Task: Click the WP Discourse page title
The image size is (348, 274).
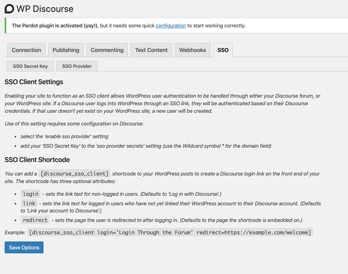Action: 45,9
